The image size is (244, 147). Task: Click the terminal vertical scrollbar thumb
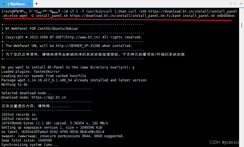[242, 25]
